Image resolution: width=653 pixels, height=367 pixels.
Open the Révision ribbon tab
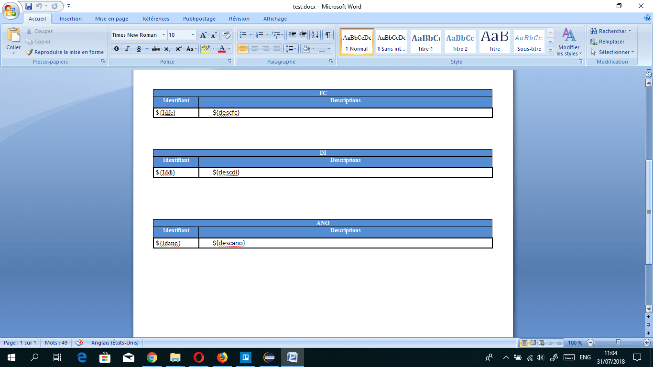point(239,19)
